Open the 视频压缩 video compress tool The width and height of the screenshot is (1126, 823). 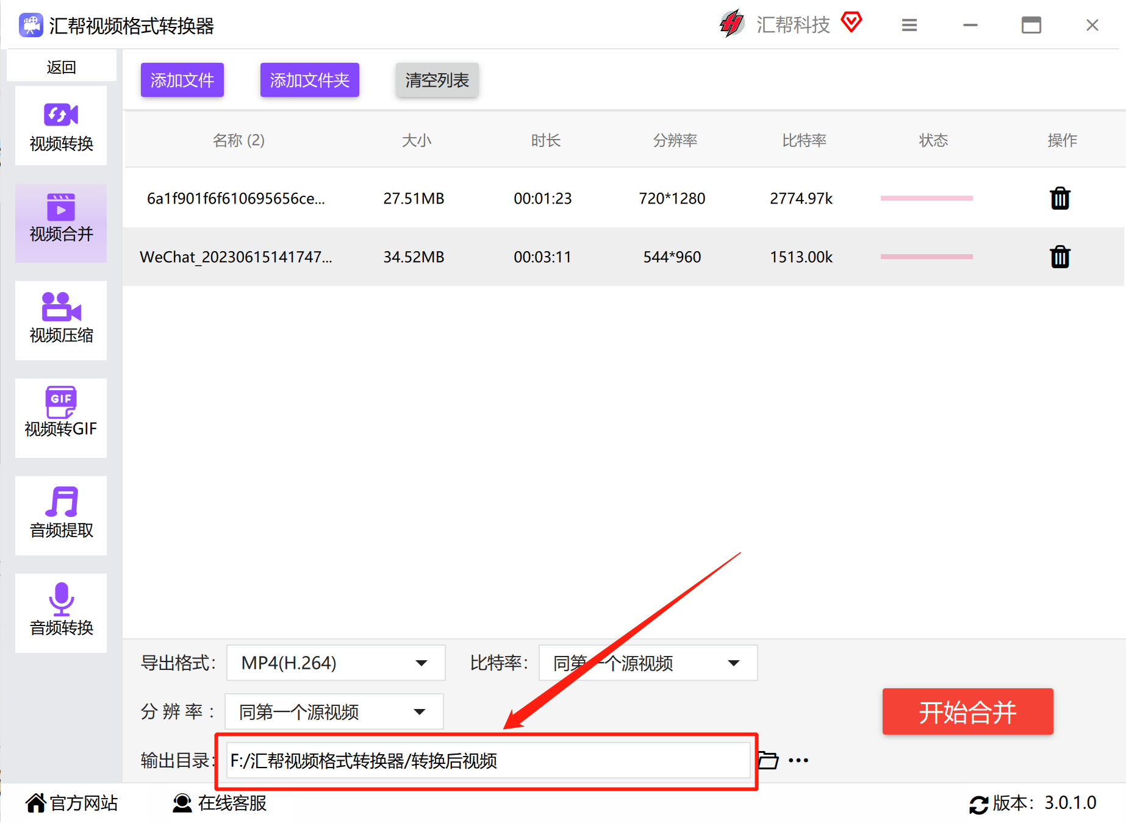pos(61,321)
